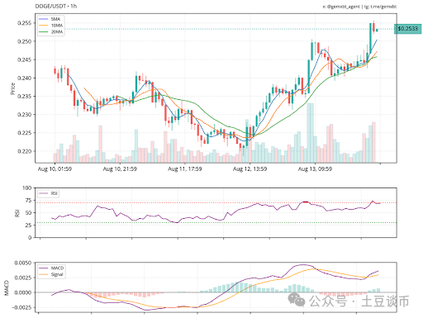Click the 0.230 price axis tick

coord(25,115)
